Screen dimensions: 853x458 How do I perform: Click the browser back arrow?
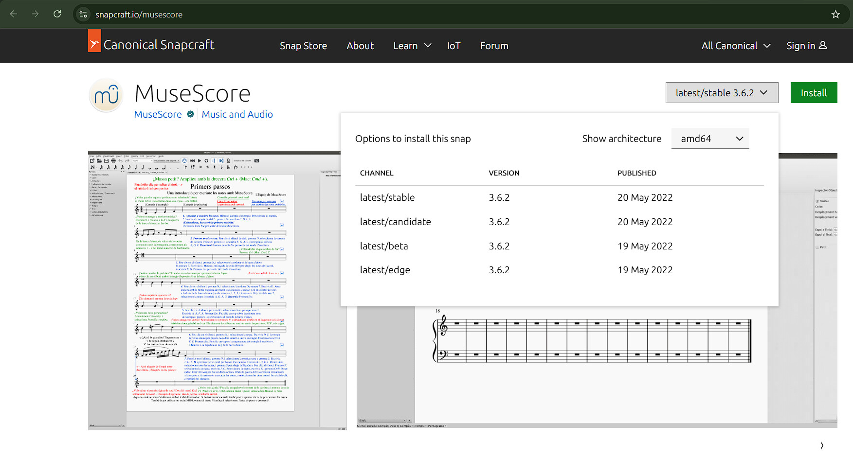pos(14,14)
